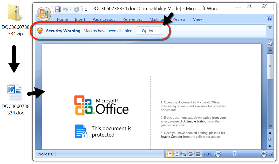Click the Microsoft Office logo in document

click(101, 106)
